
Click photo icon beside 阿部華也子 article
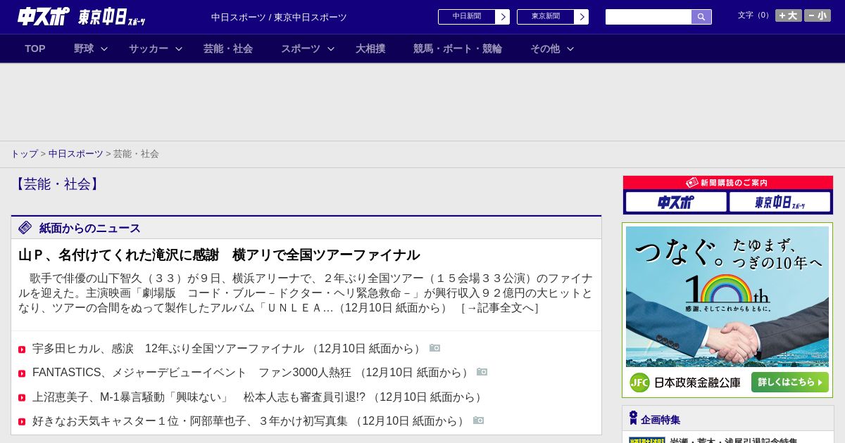[479, 420]
